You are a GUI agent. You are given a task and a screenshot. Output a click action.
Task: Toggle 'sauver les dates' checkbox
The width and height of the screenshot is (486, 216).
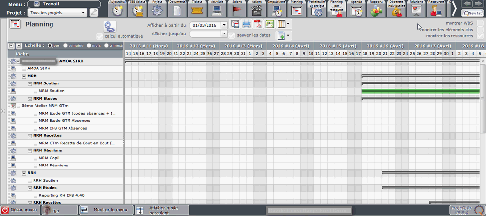[232, 35]
